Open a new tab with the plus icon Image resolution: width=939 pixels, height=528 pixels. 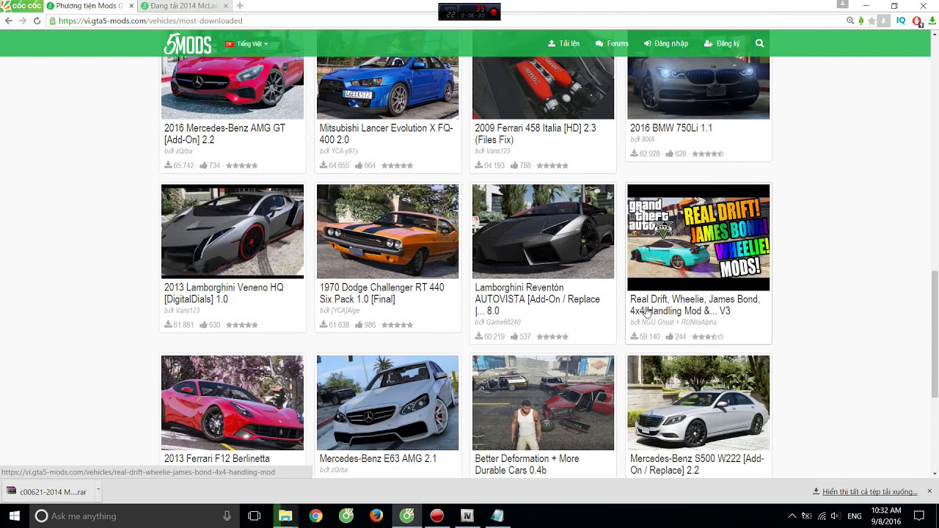tap(240, 6)
